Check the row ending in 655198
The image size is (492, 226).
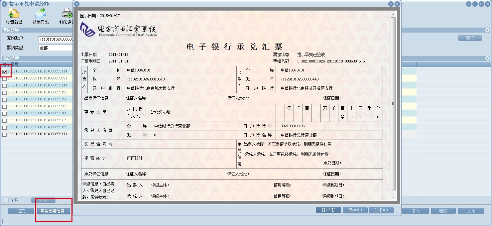coord(4,100)
